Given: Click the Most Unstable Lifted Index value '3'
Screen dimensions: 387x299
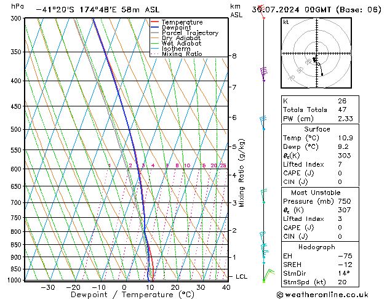Looking at the screenshot, I should tap(340, 219).
